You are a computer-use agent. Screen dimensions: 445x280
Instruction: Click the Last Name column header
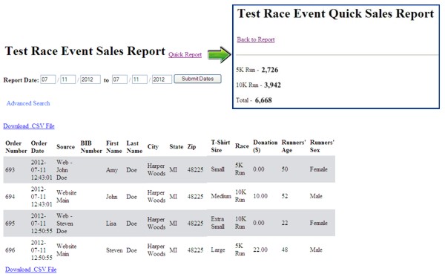pos(134,147)
